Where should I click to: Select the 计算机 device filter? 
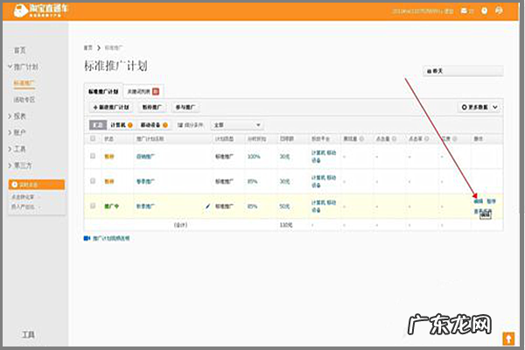tap(122, 125)
